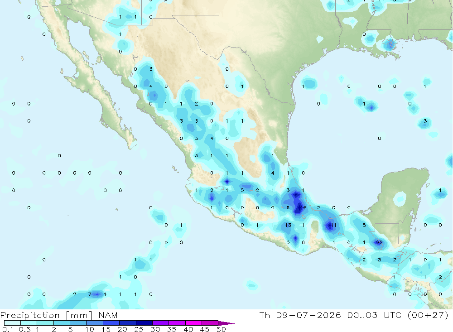Click the map value '7' over the Pacific

click(x=90, y=294)
